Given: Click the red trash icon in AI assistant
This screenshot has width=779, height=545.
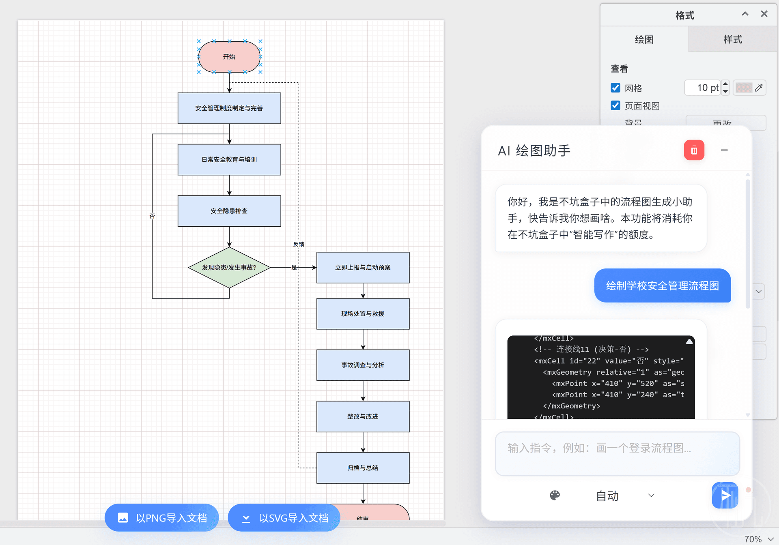Looking at the screenshot, I should [694, 150].
